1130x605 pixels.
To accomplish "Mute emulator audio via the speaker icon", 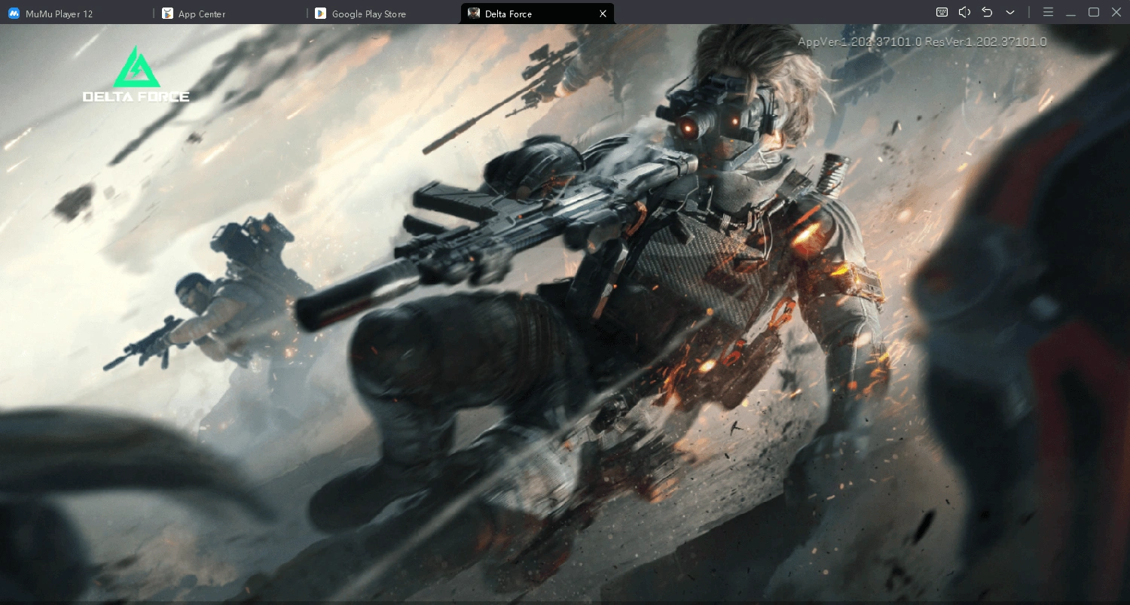I will (964, 12).
